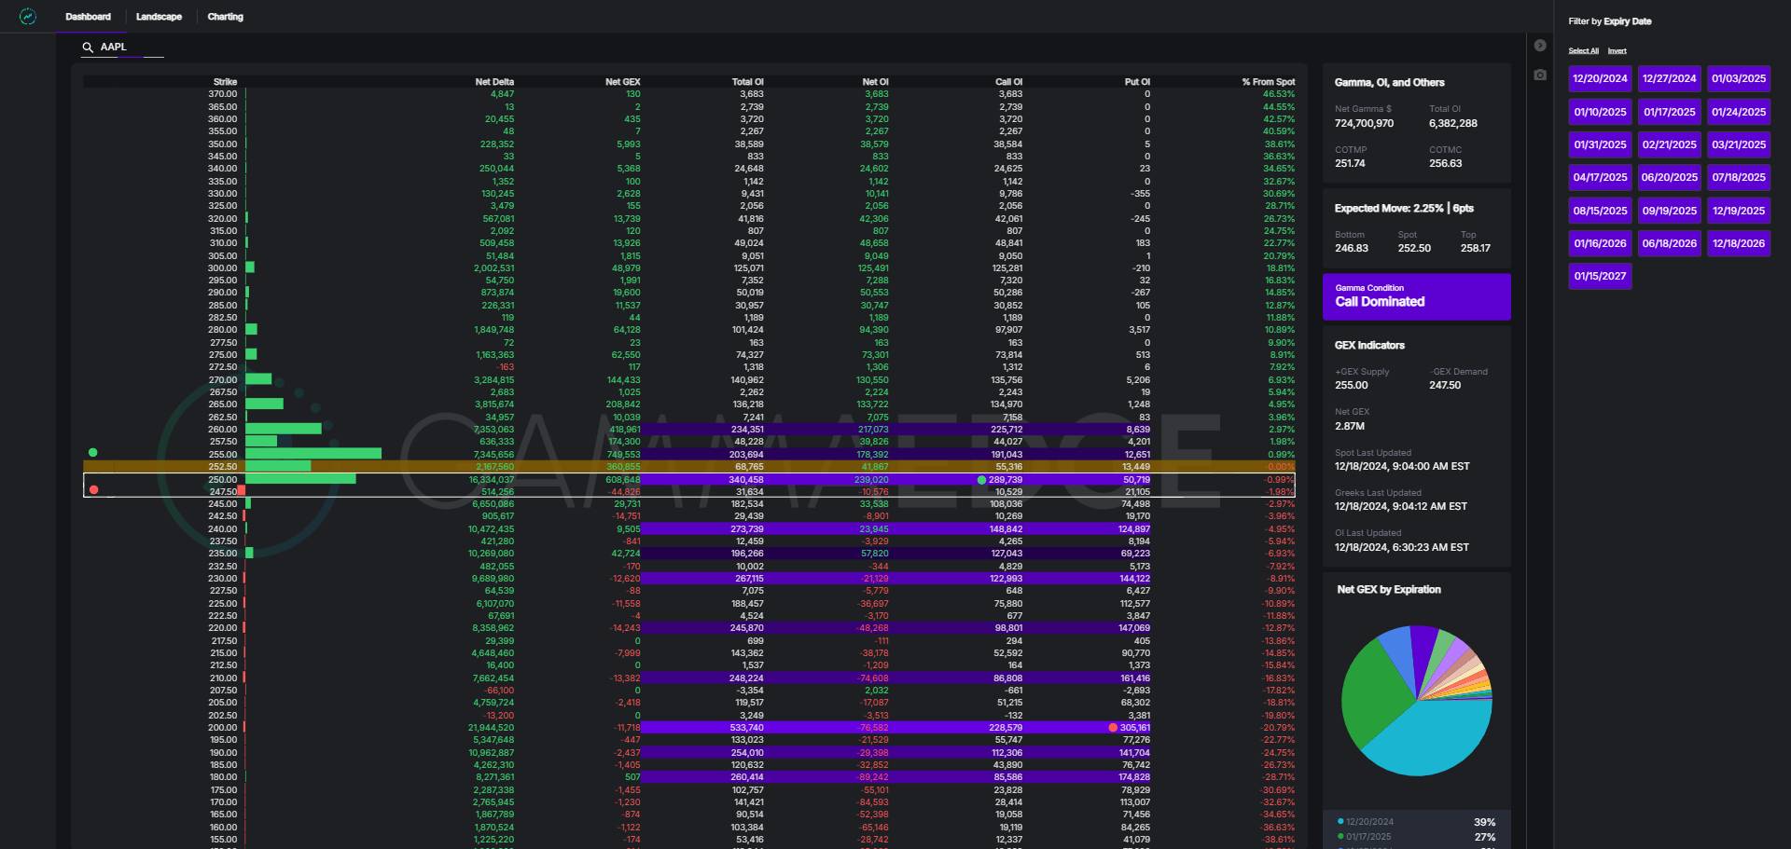1791x849 pixels.
Task: Open the Charting tab
Action: click(225, 17)
